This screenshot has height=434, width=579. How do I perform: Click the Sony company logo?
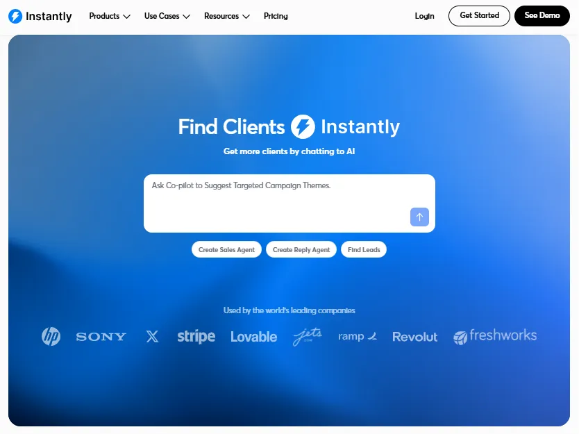coord(101,337)
